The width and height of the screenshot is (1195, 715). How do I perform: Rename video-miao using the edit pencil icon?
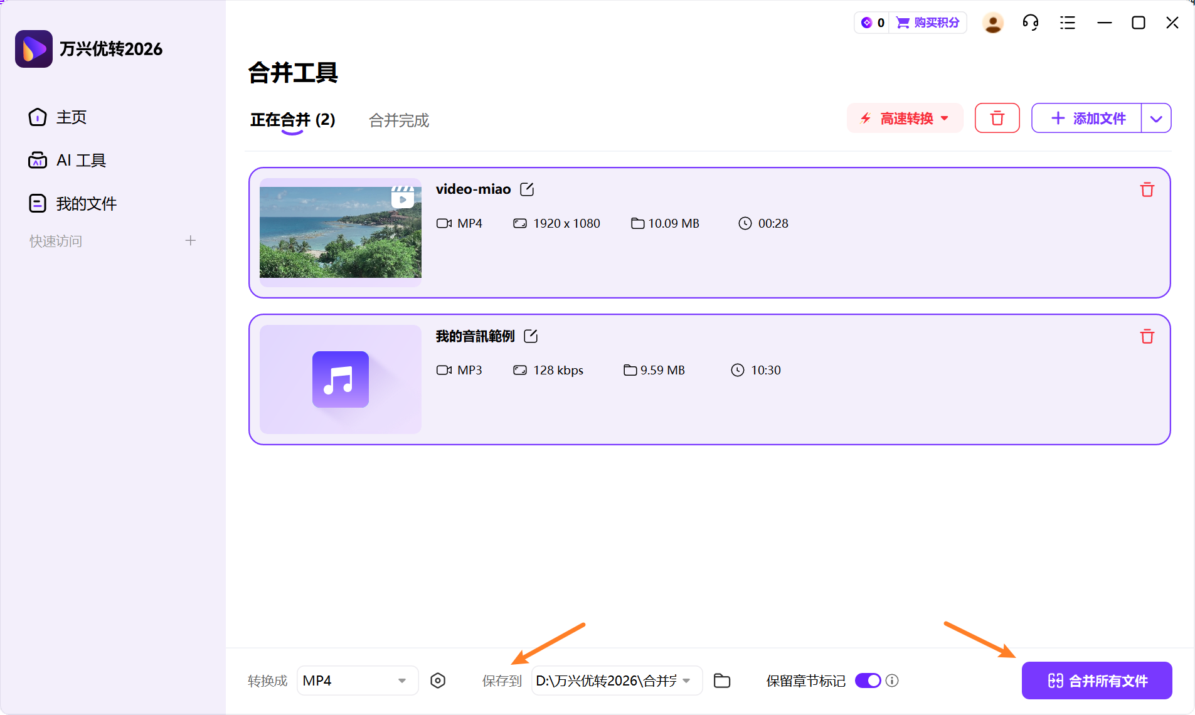(x=527, y=189)
